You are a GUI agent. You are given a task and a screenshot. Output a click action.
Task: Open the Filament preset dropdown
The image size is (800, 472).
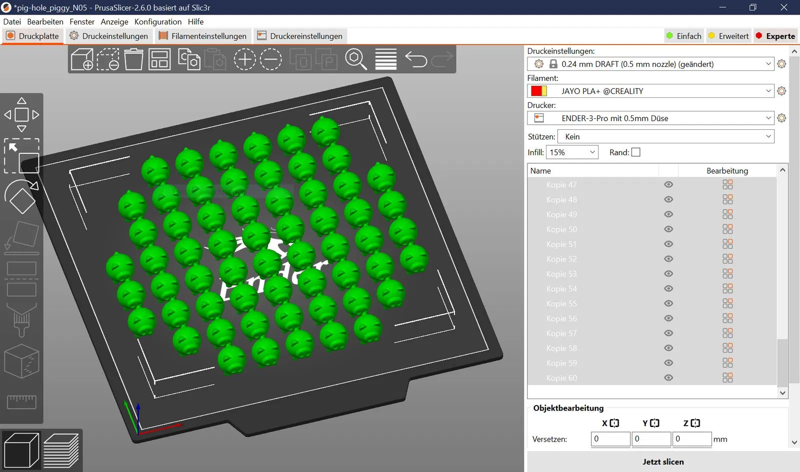(651, 91)
